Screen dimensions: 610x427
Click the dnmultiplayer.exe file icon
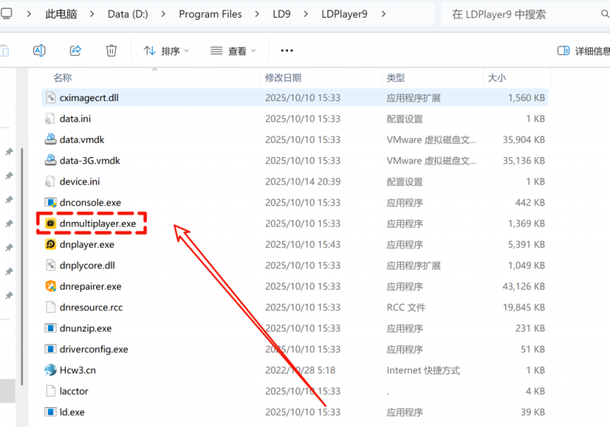pos(51,223)
